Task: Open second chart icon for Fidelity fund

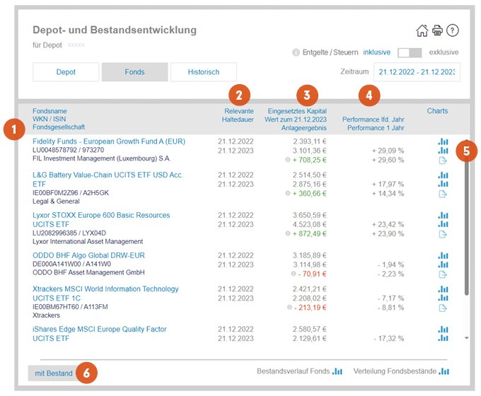Action: tap(443, 151)
